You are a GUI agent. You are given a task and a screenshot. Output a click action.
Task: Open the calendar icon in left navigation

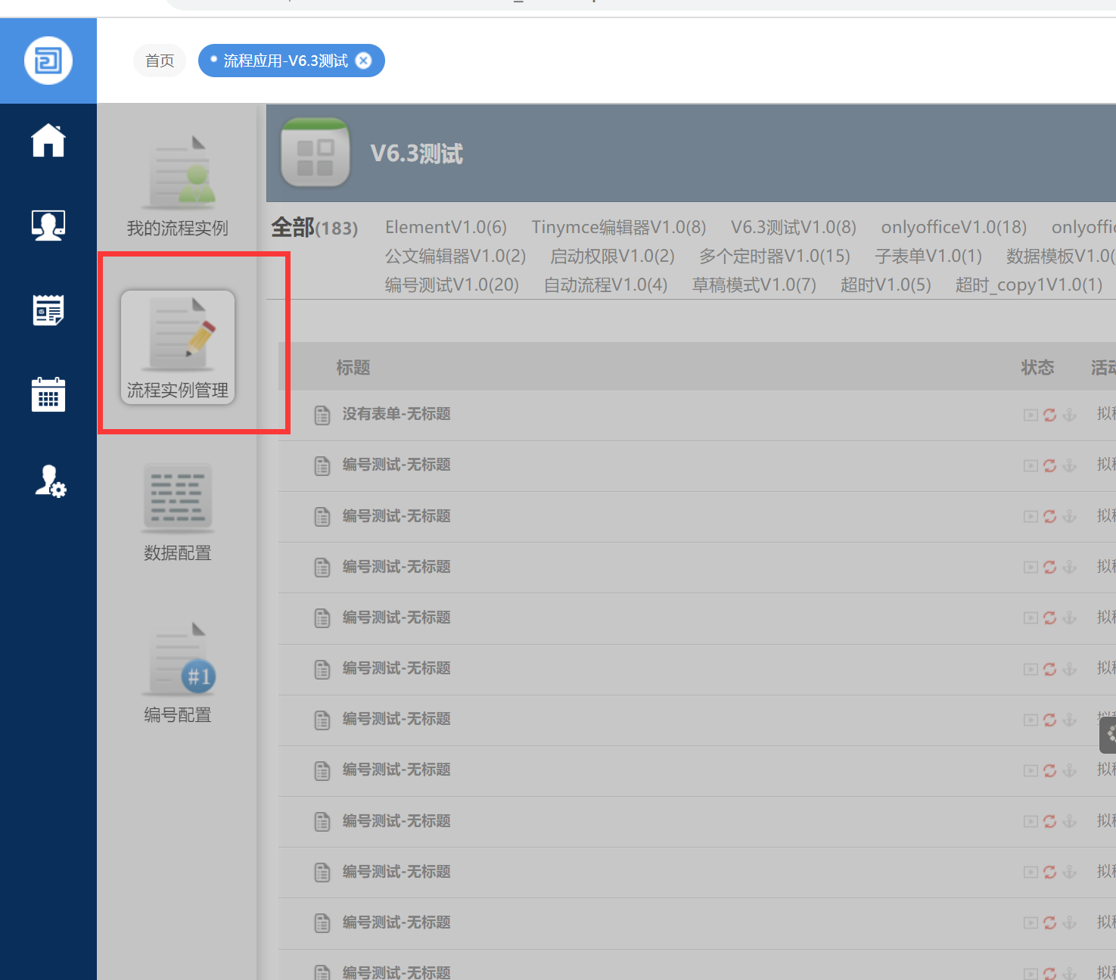48,394
